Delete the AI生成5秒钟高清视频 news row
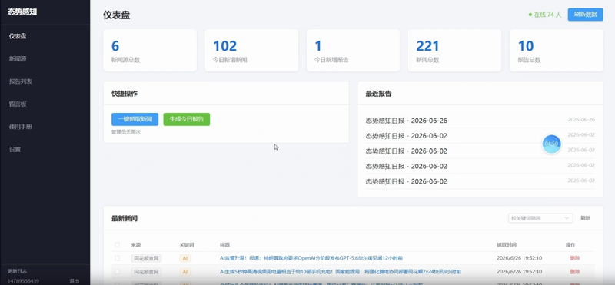The width and height of the screenshot is (615, 285). point(574,272)
